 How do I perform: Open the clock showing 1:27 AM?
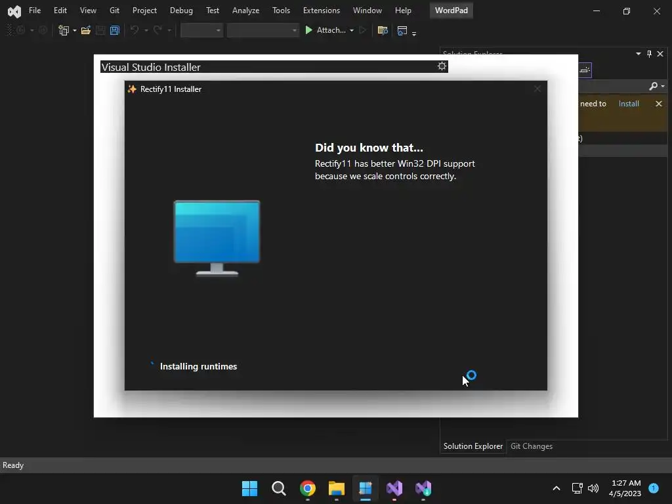tap(625, 488)
